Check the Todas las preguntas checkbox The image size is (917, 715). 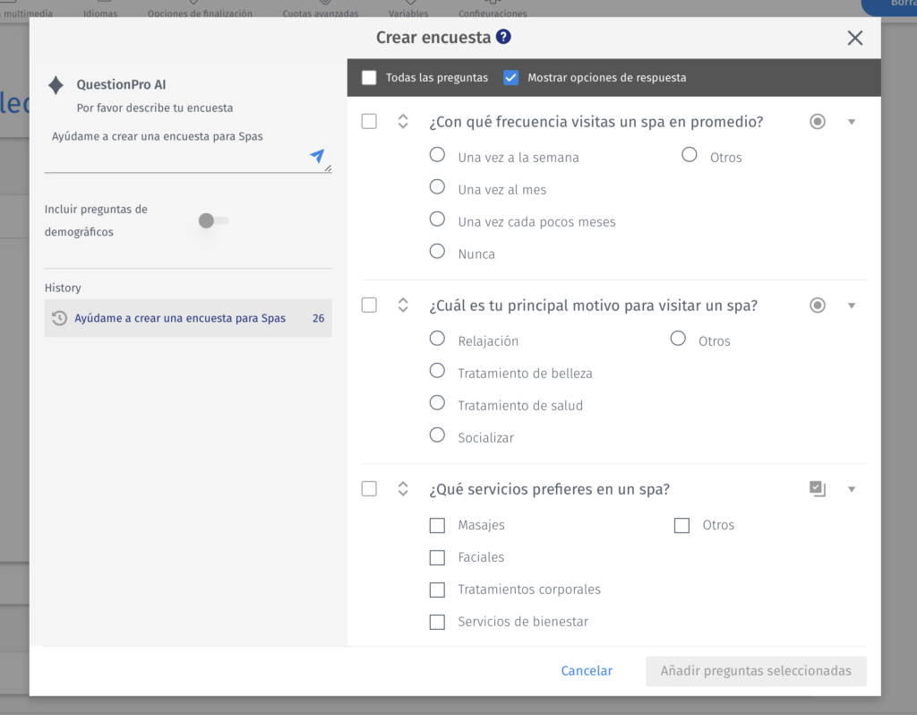[369, 78]
